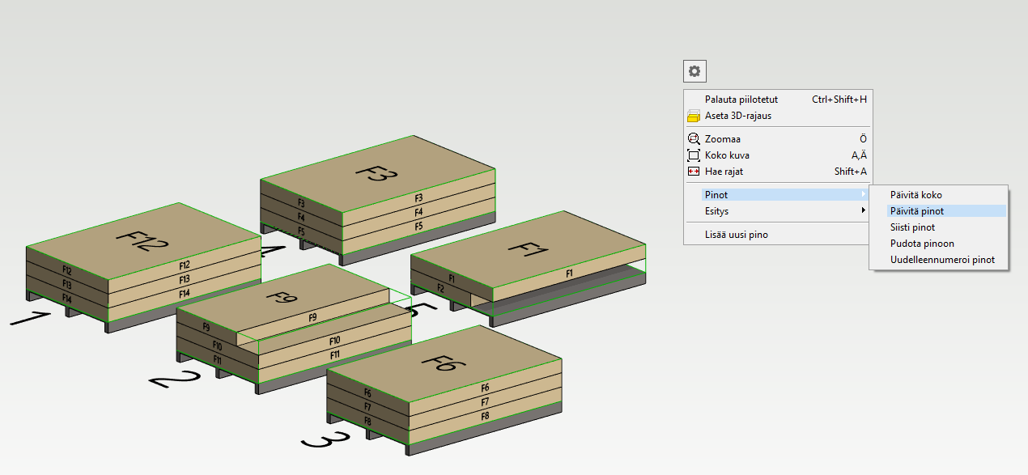Click Päivitä pinot submenu item
The width and height of the screenshot is (1028, 475).
pyautogui.click(x=916, y=211)
